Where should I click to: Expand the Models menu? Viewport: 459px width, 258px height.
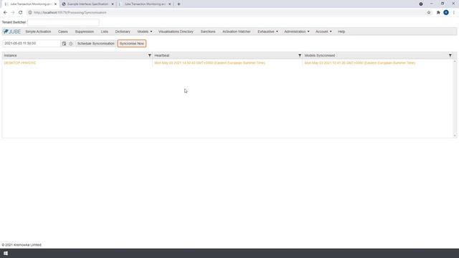145,32
